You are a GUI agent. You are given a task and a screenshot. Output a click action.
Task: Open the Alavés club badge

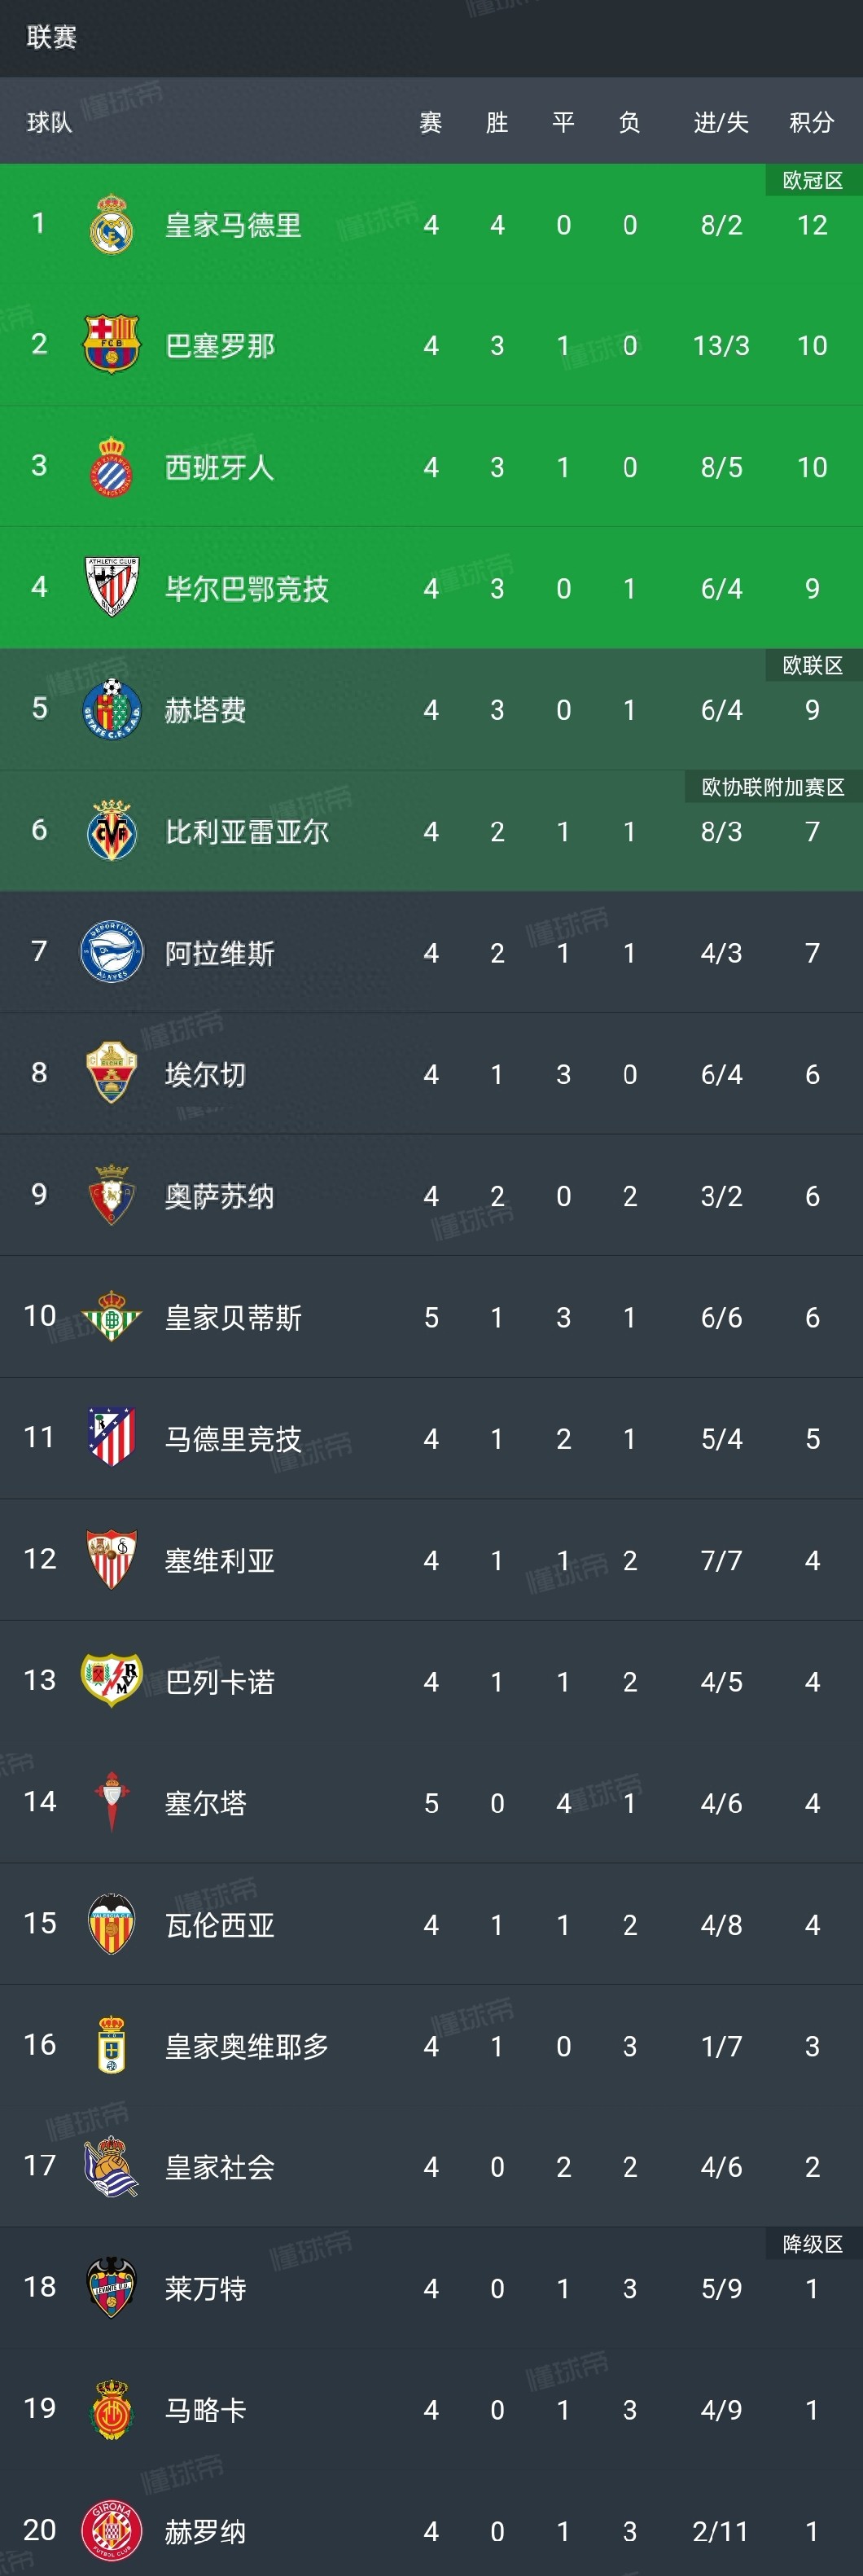pyautogui.click(x=111, y=952)
